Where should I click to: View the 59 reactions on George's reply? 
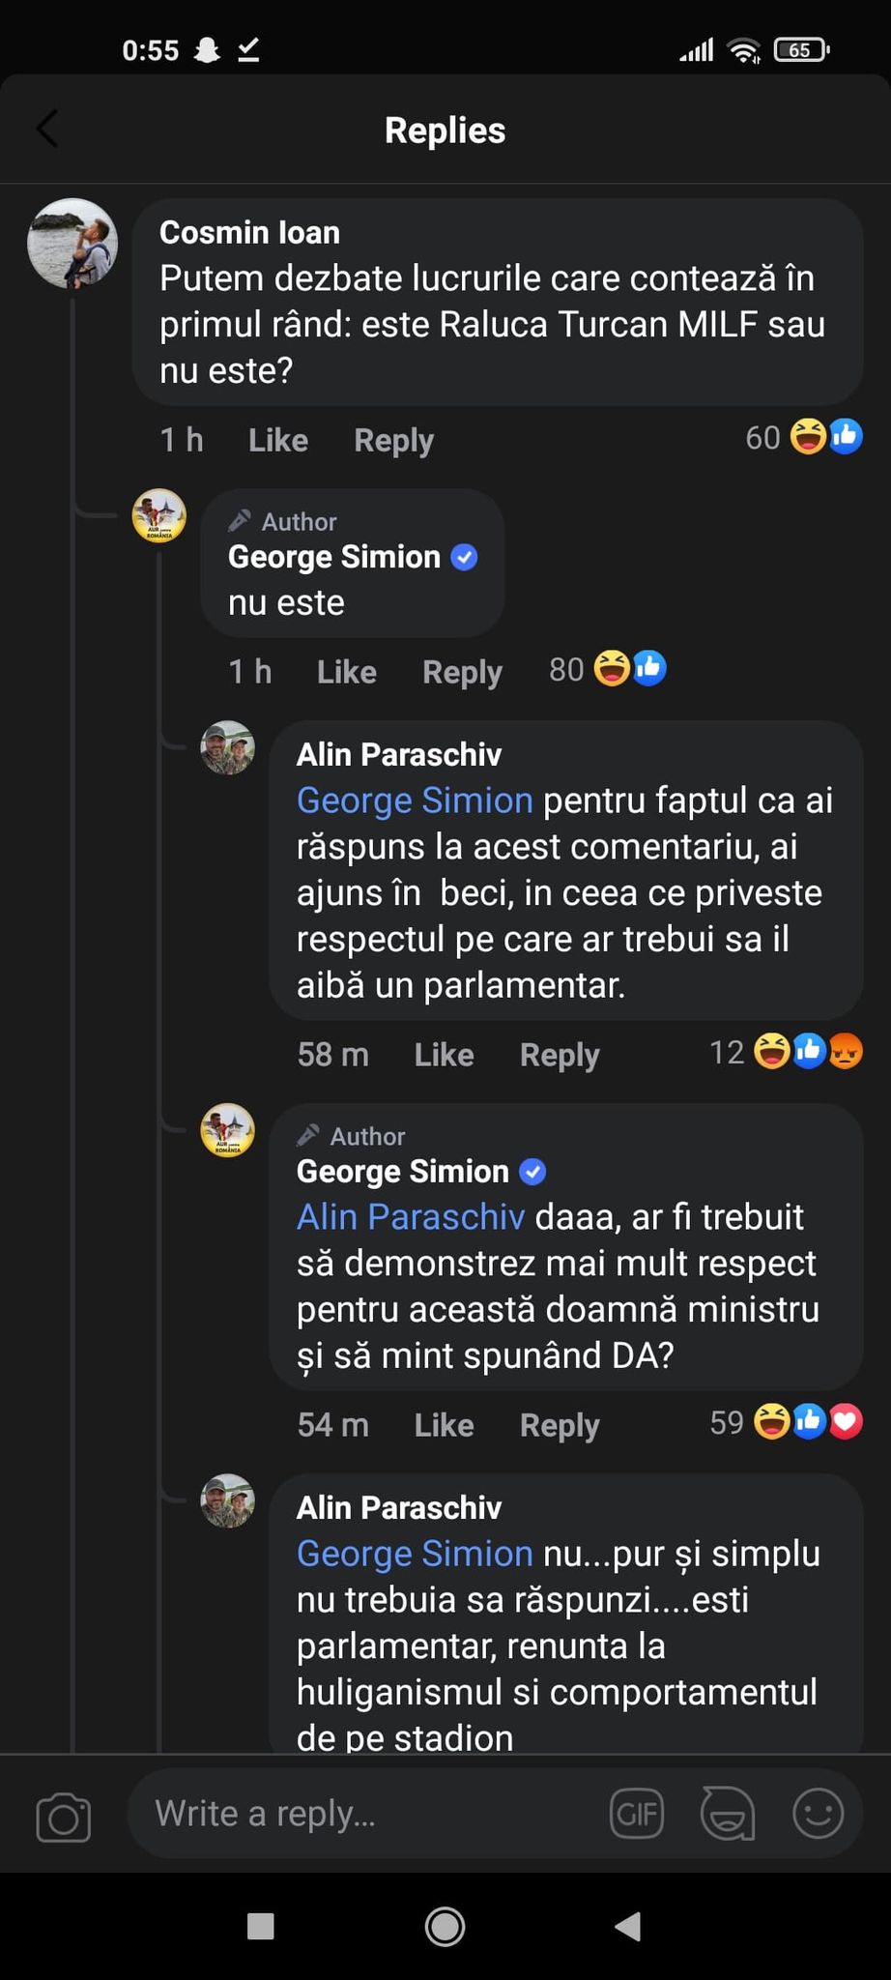[x=787, y=1422]
